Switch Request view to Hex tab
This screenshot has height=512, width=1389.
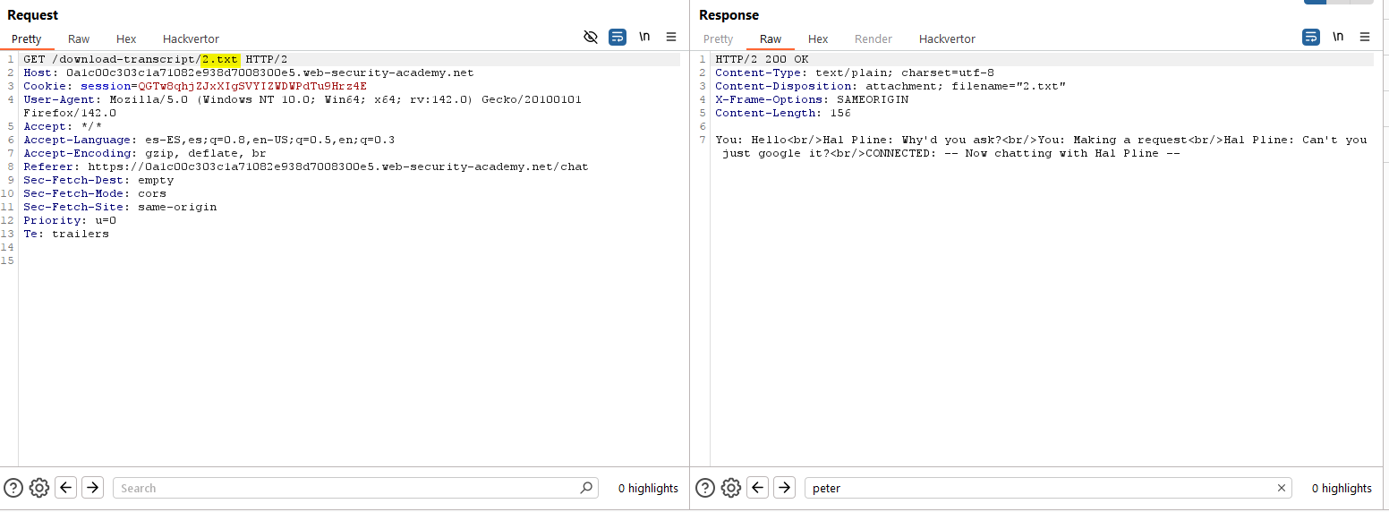click(x=126, y=38)
